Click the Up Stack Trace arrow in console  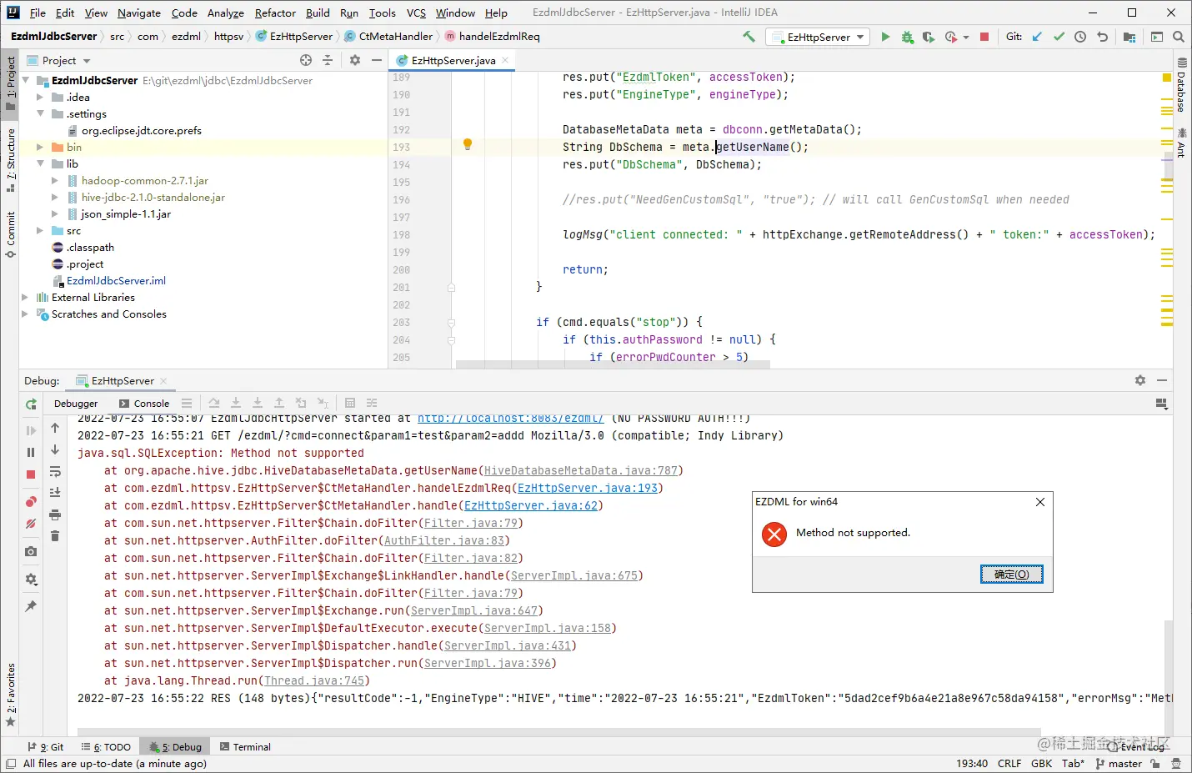pos(55,428)
